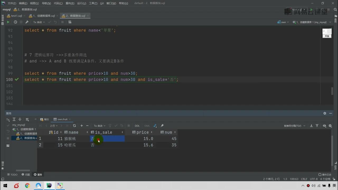Image resolution: width=338 pixels, height=190 pixels.
Task: Close the 2、数据查询.sql editor tab
Action: point(88,16)
